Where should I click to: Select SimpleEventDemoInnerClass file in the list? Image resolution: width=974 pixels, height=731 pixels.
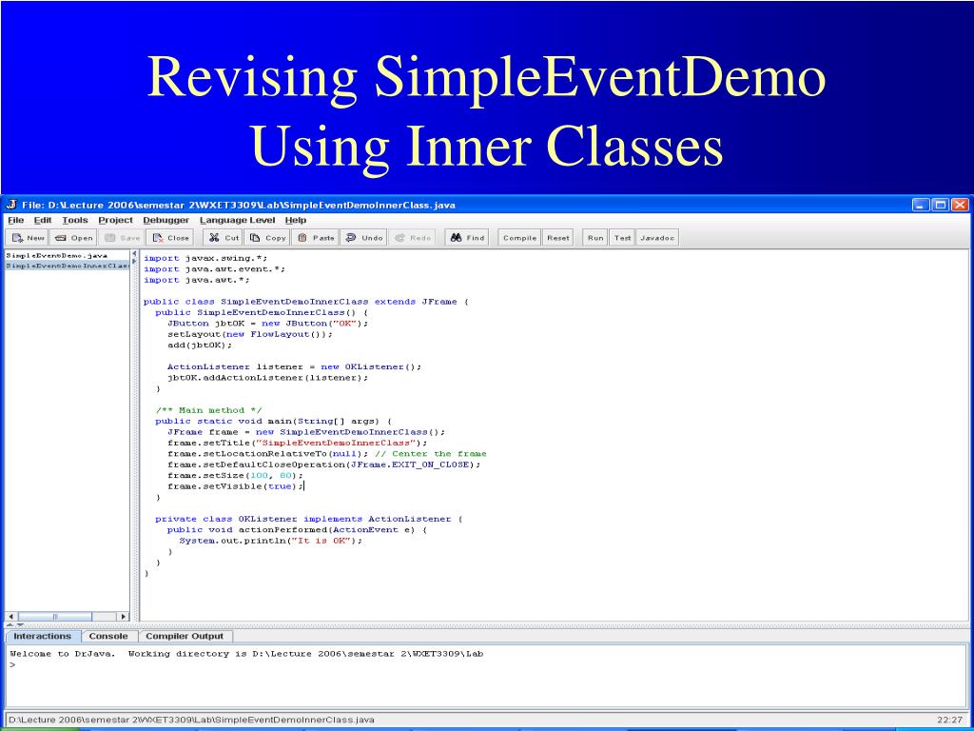[68, 266]
